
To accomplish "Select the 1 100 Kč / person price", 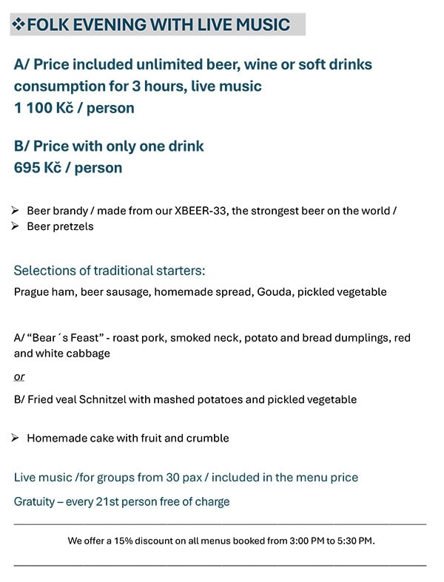I will point(74,108).
